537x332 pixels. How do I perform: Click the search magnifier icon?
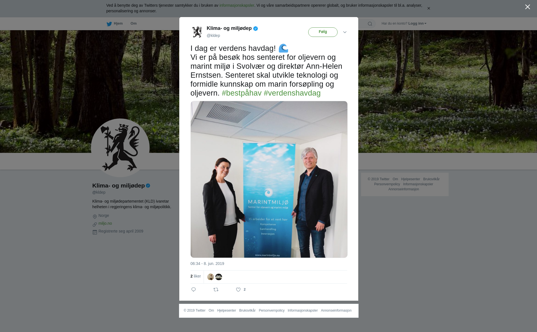(x=370, y=24)
